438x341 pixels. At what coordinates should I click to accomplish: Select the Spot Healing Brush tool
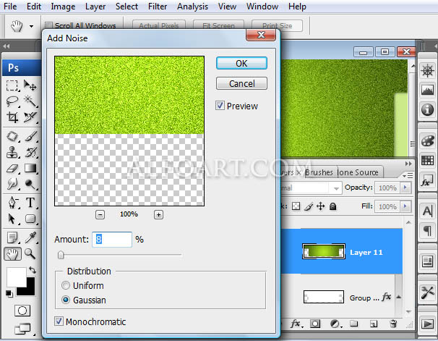(x=12, y=137)
